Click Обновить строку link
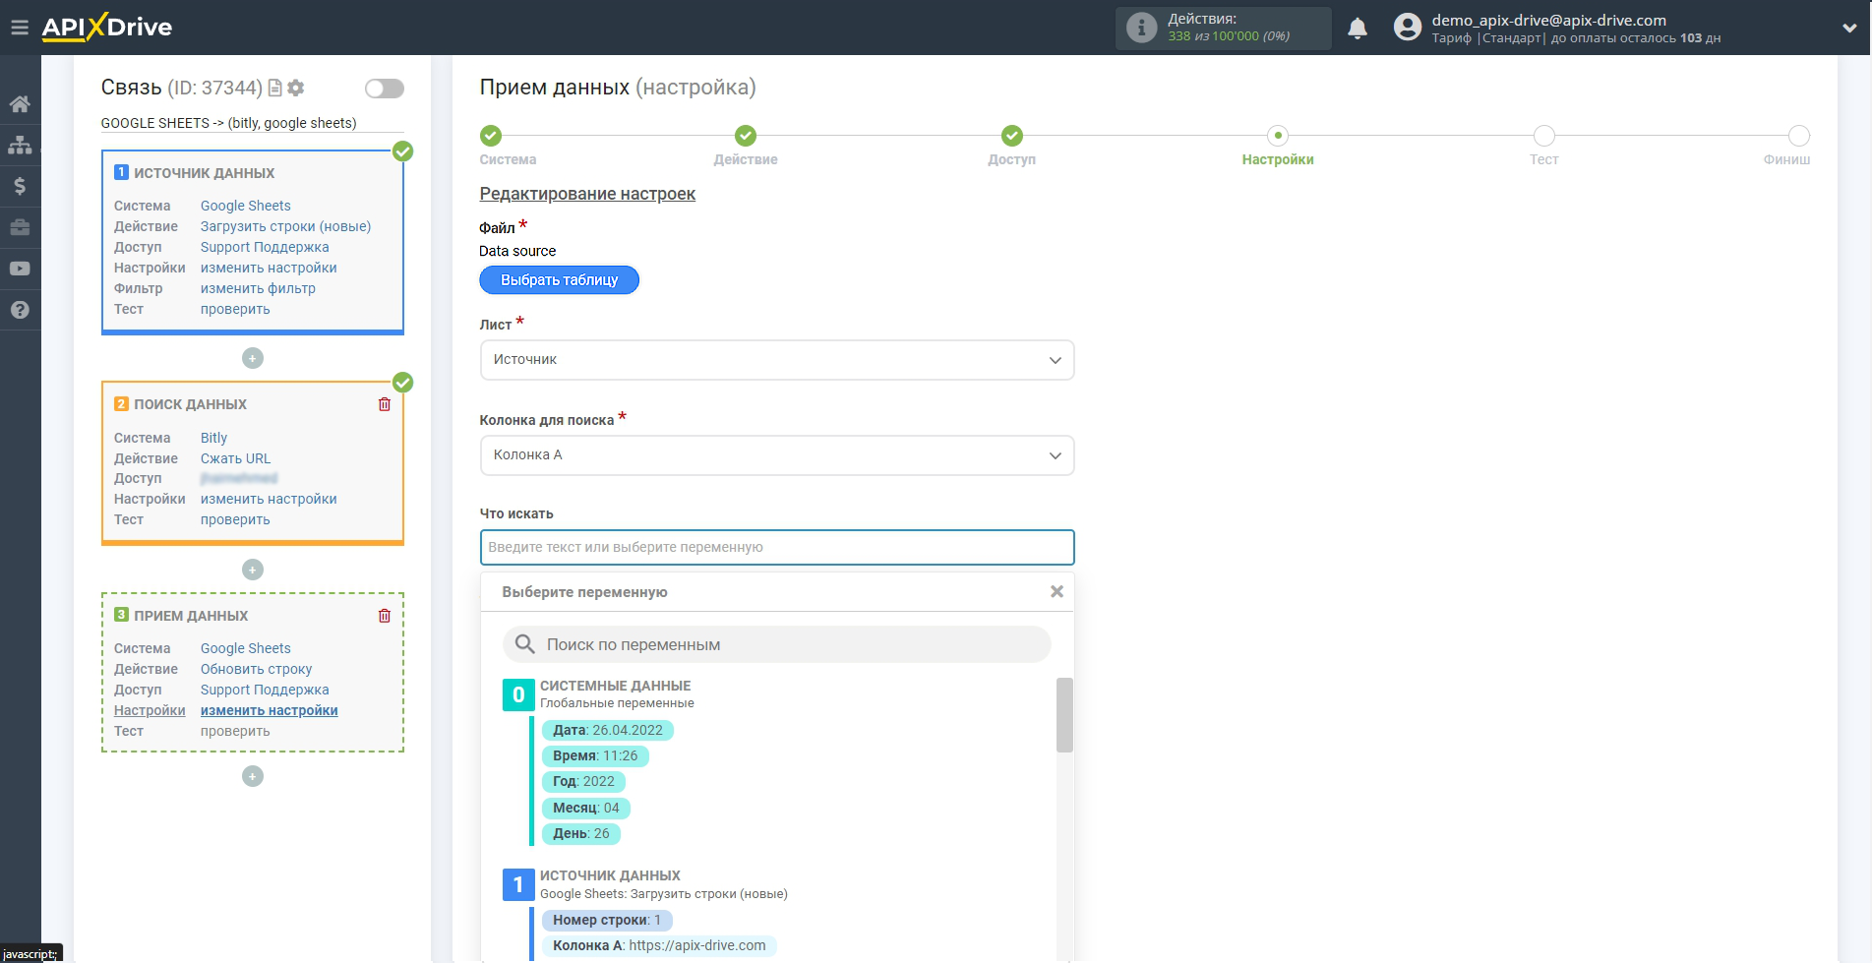 click(256, 669)
